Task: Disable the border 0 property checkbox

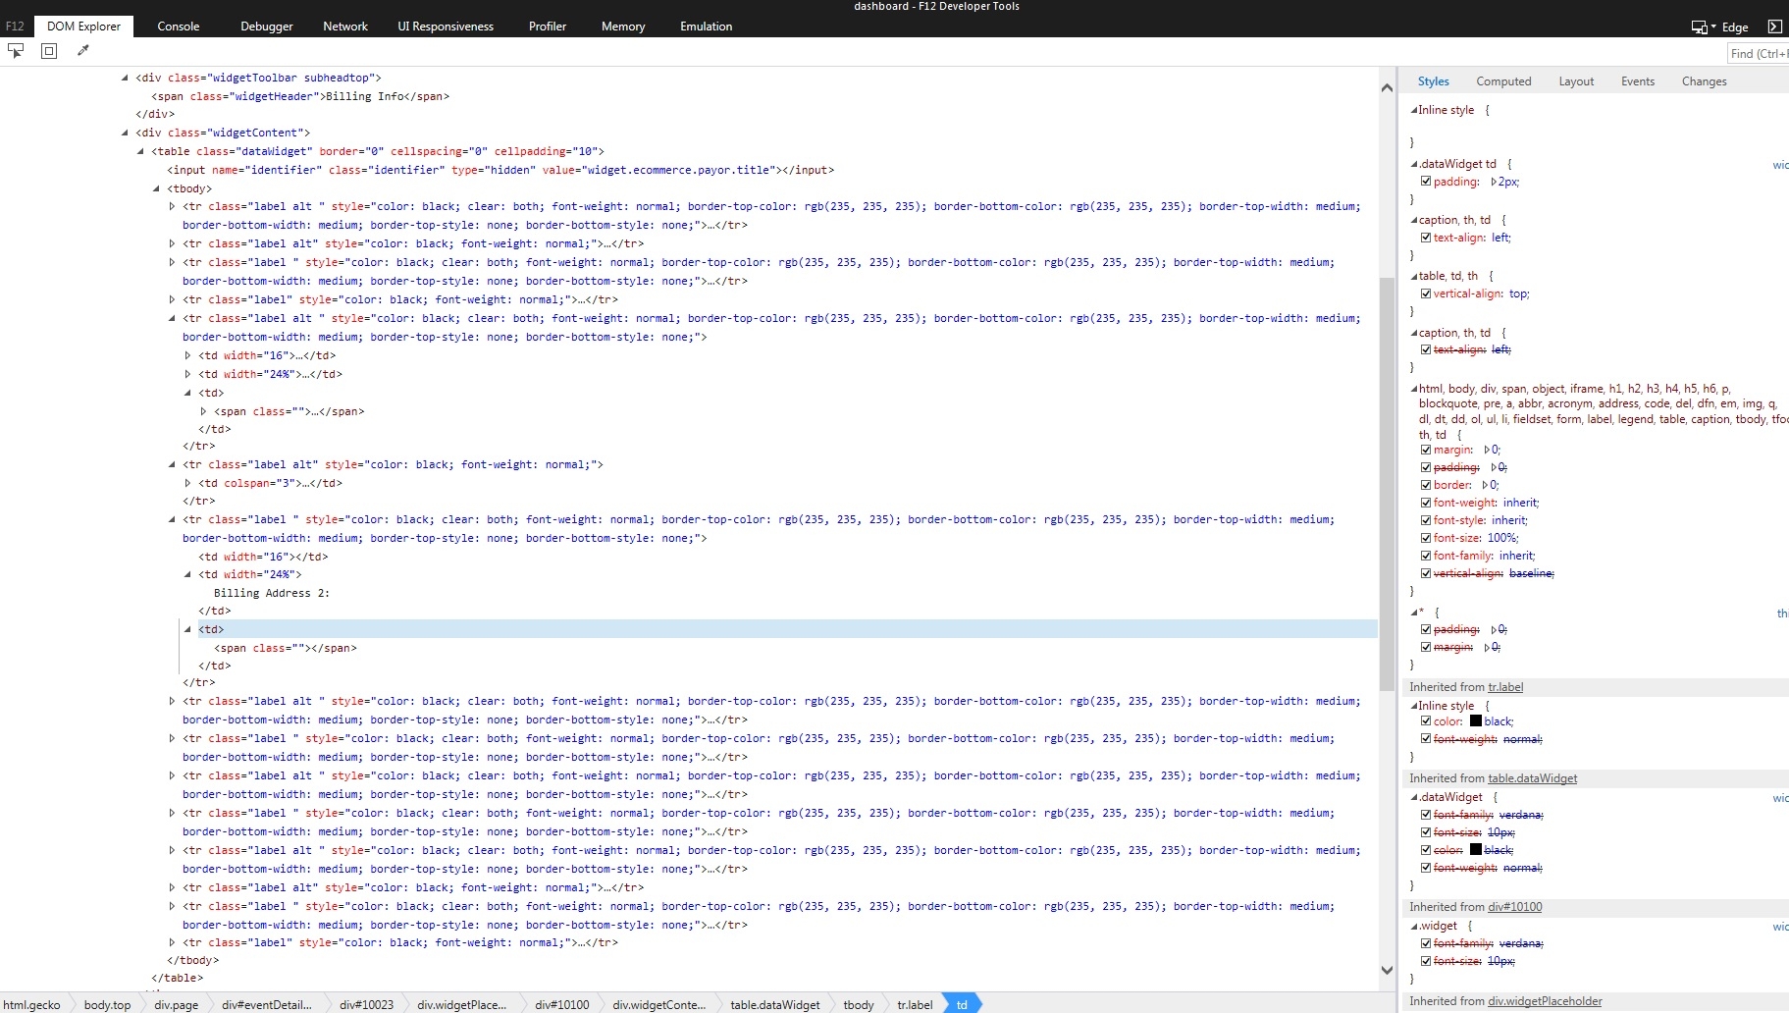Action: coord(1426,485)
